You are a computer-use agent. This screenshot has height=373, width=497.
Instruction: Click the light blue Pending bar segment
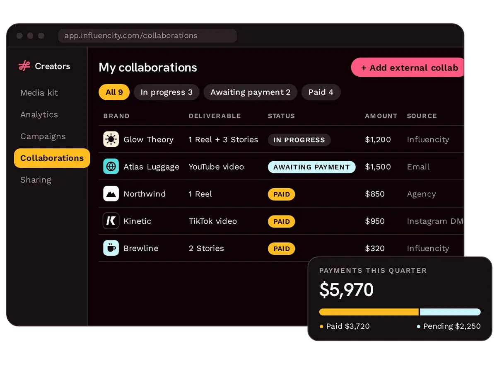[x=450, y=312]
